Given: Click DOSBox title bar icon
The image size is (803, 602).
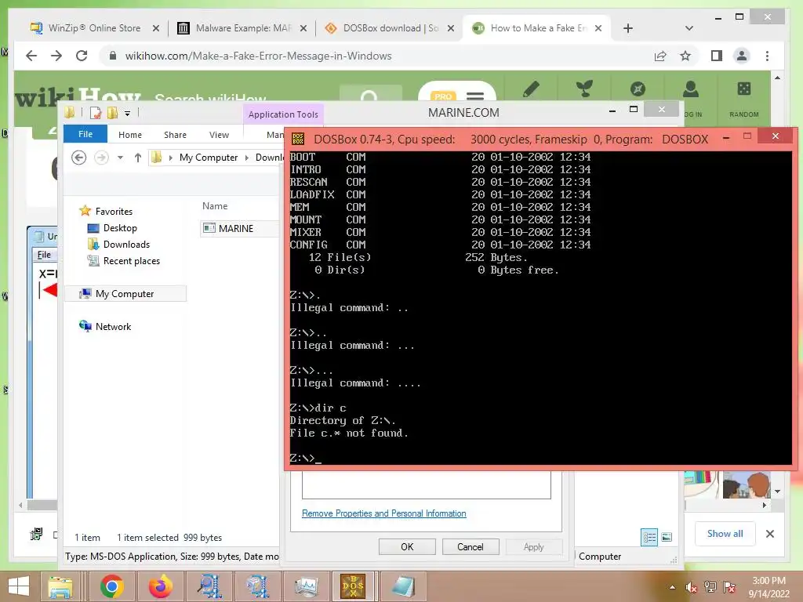Looking at the screenshot, I should pos(298,139).
